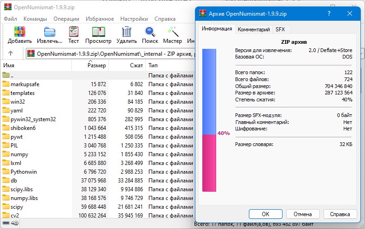Click the yaml folder icon

(6, 110)
